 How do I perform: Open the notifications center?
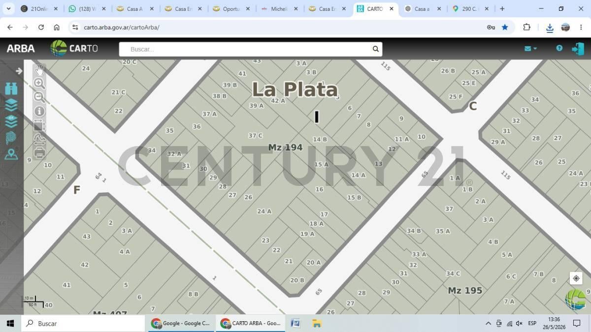577,323
